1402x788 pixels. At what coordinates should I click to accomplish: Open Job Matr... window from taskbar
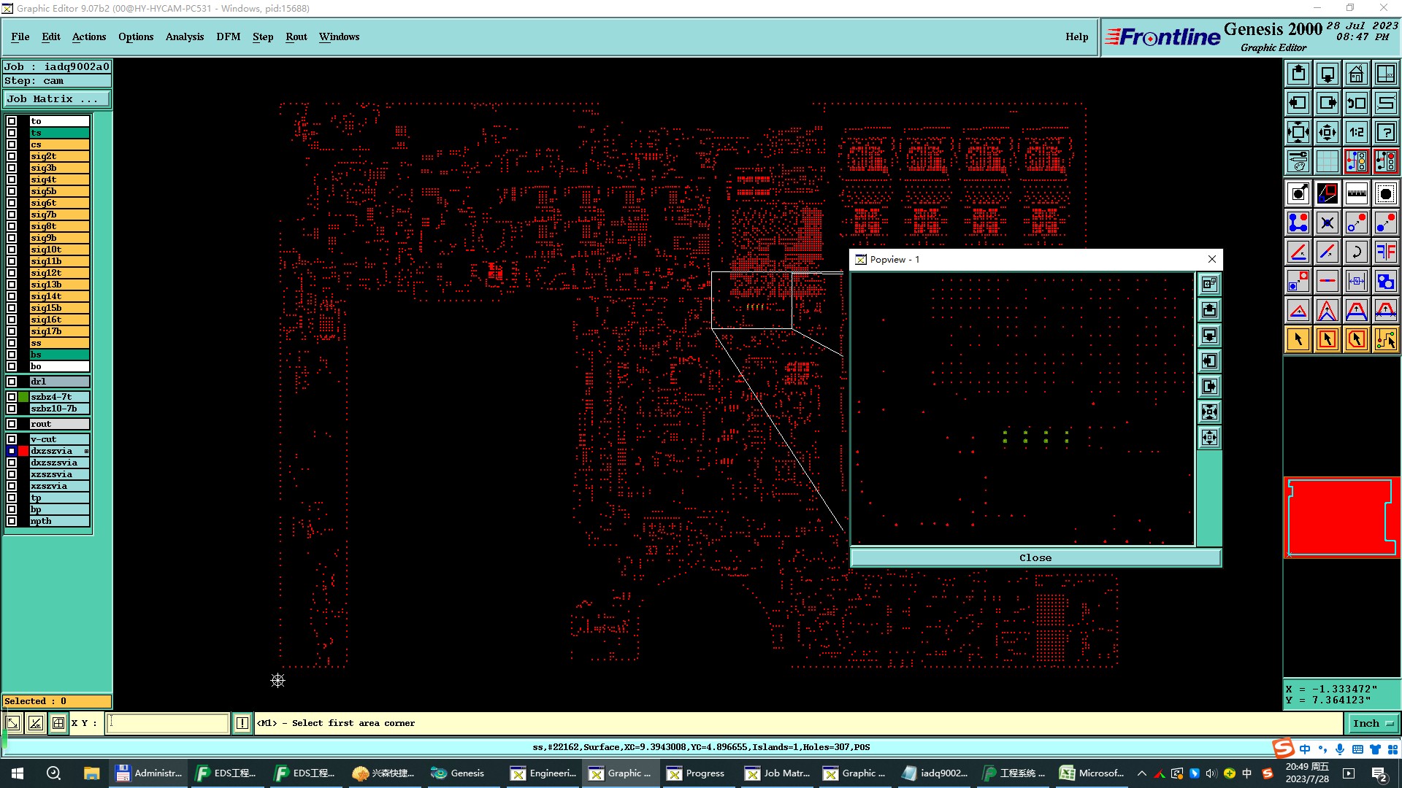pos(778,773)
